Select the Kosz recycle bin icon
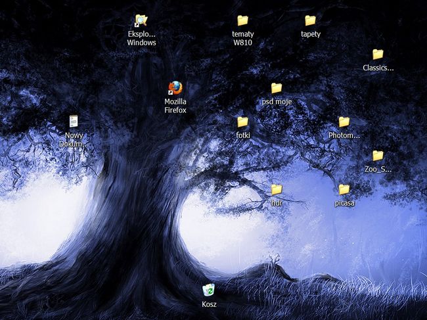427x320 pixels. click(209, 290)
